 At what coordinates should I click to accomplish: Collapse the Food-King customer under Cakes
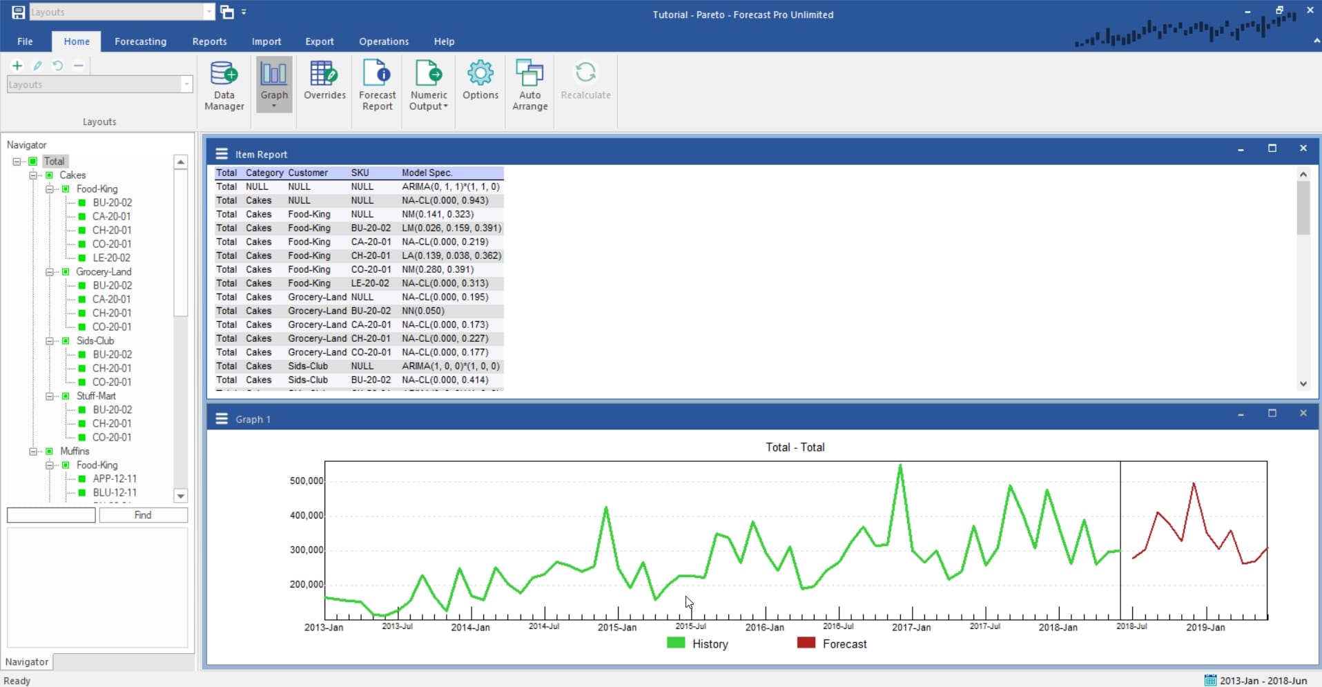(x=49, y=188)
